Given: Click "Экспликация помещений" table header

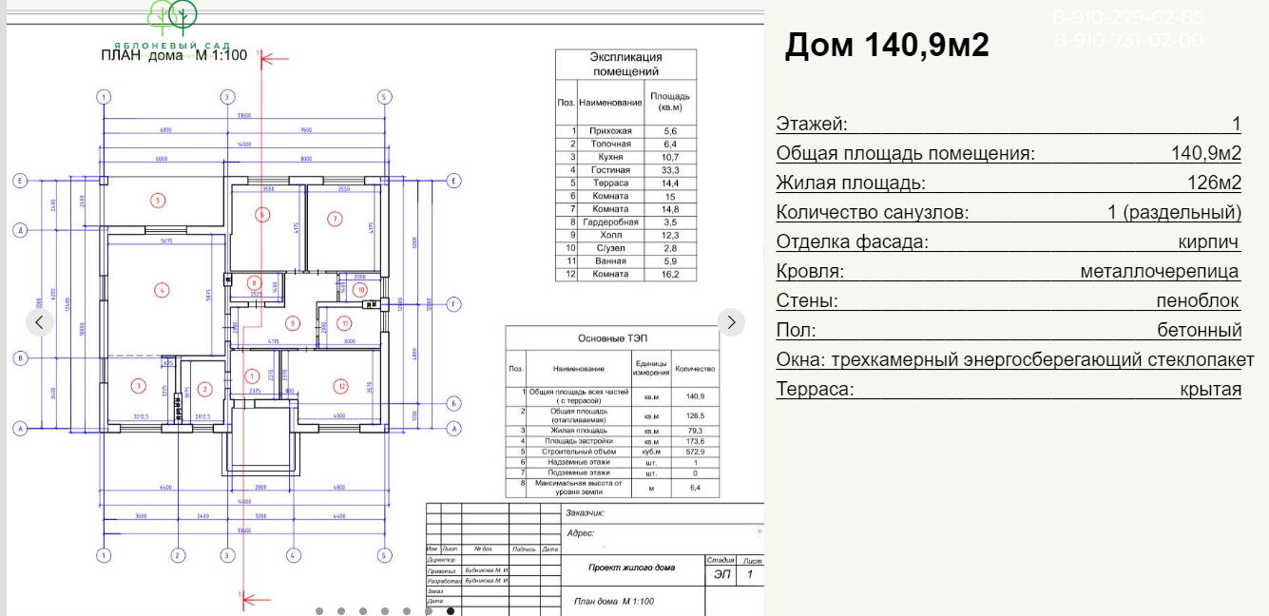Looking at the screenshot, I should coord(625,65).
